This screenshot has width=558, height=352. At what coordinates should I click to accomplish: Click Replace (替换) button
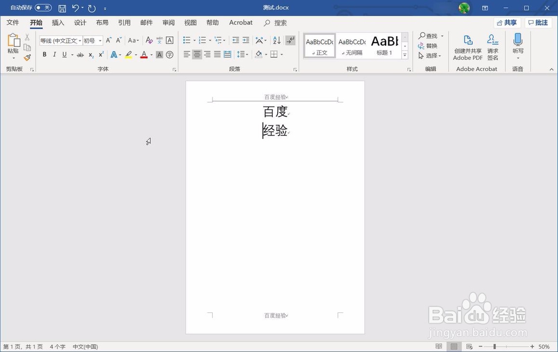click(x=428, y=46)
